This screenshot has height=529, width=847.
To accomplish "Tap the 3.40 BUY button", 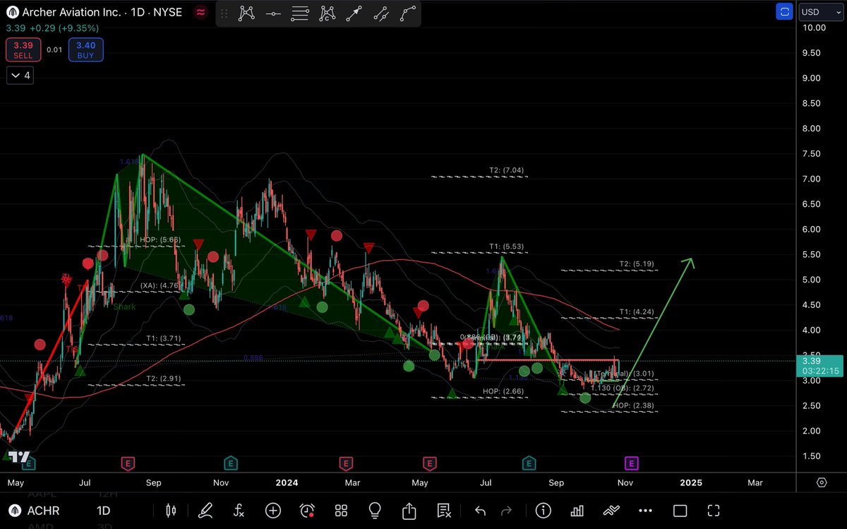I will (86, 49).
